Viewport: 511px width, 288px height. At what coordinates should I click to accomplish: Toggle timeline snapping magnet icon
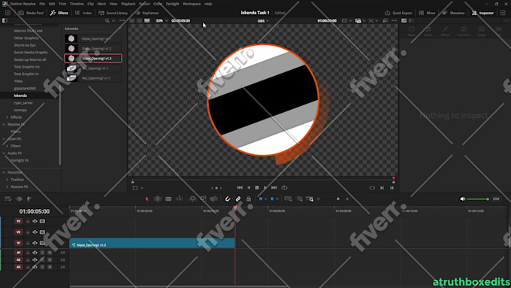(228, 199)
